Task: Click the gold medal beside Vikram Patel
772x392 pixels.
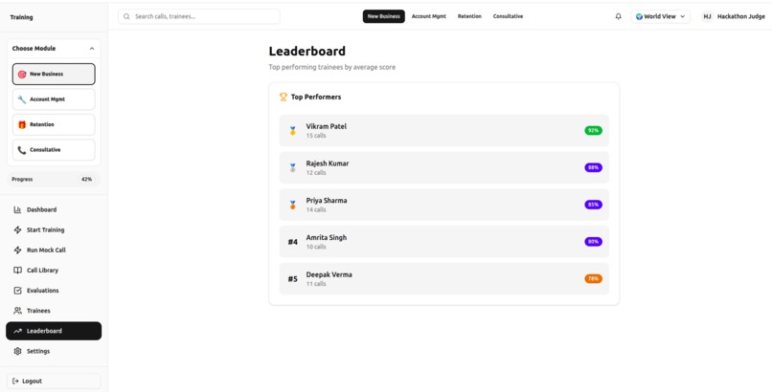Action: tap(292, 131)
